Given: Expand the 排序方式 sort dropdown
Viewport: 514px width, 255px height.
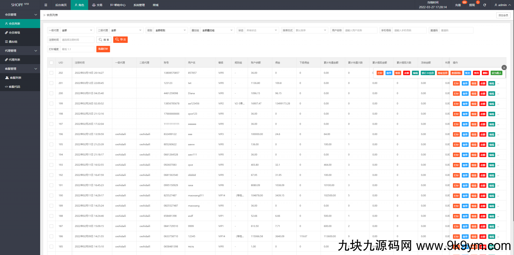Looking at the screenshot, I should [x=311, y=30].
